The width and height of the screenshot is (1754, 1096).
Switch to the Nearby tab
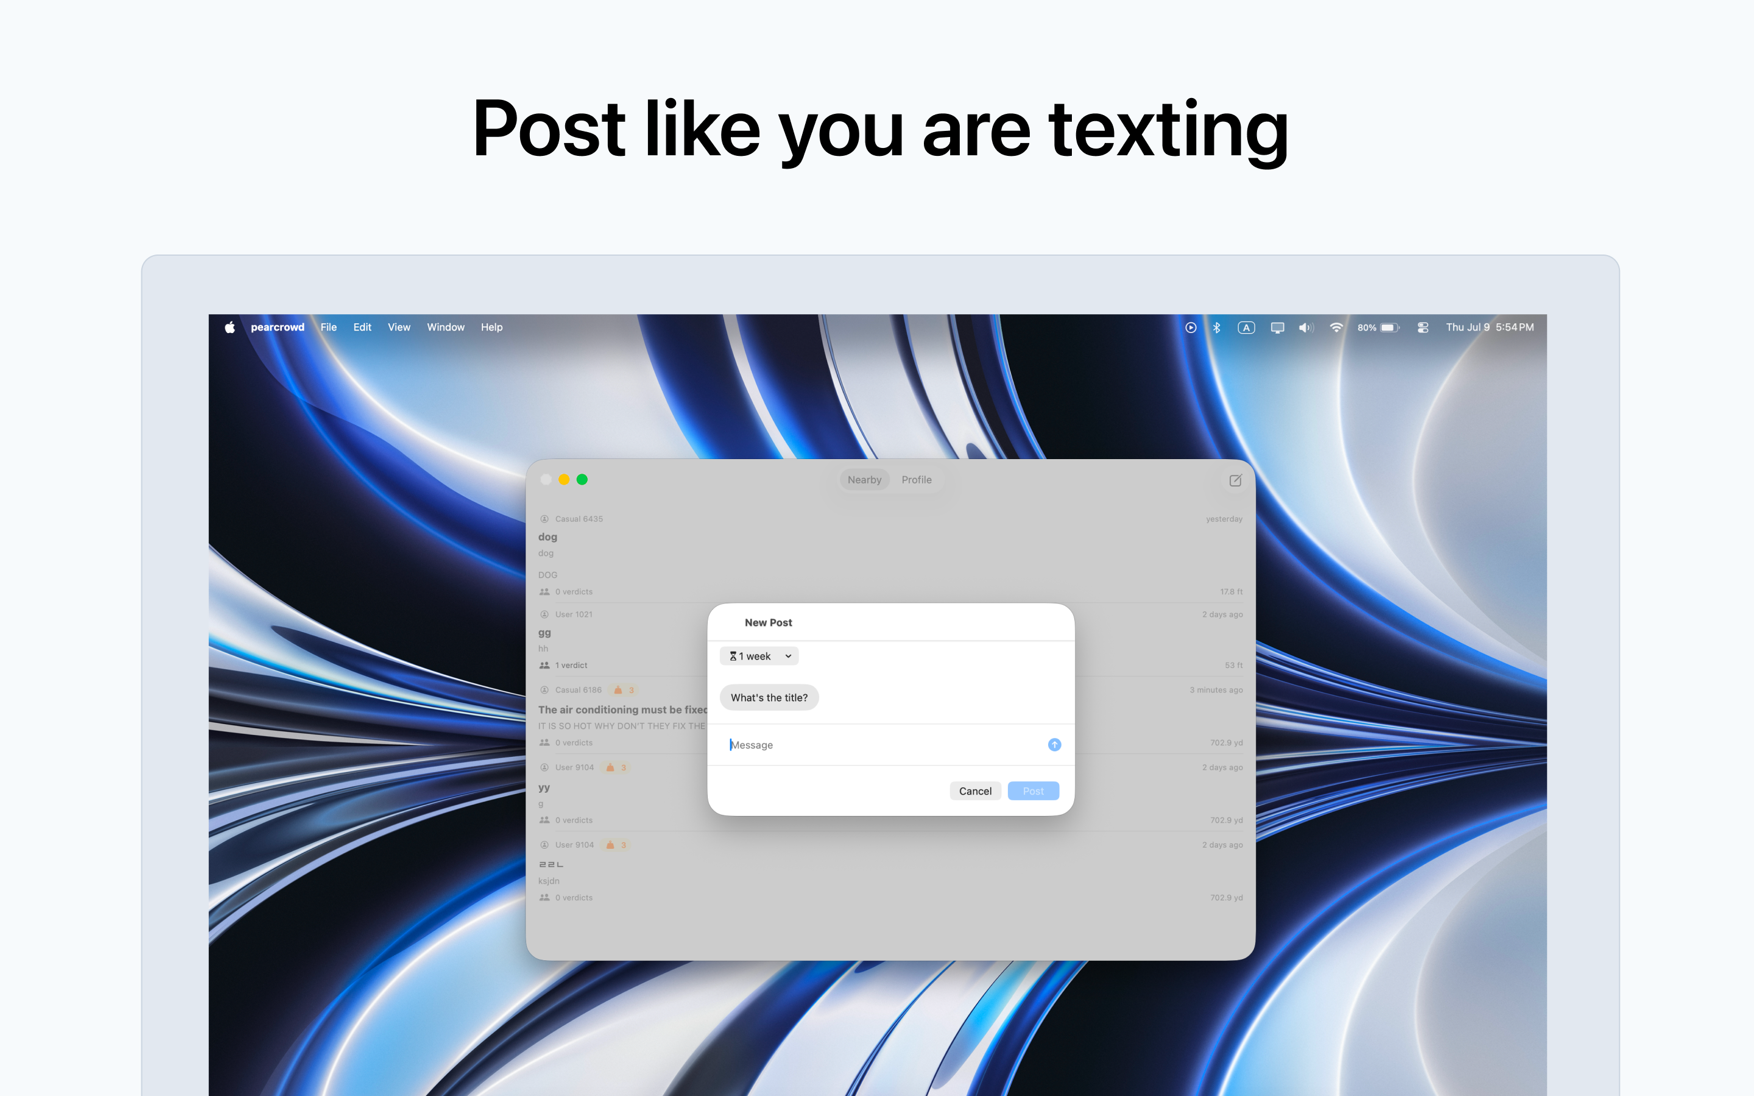864,480
